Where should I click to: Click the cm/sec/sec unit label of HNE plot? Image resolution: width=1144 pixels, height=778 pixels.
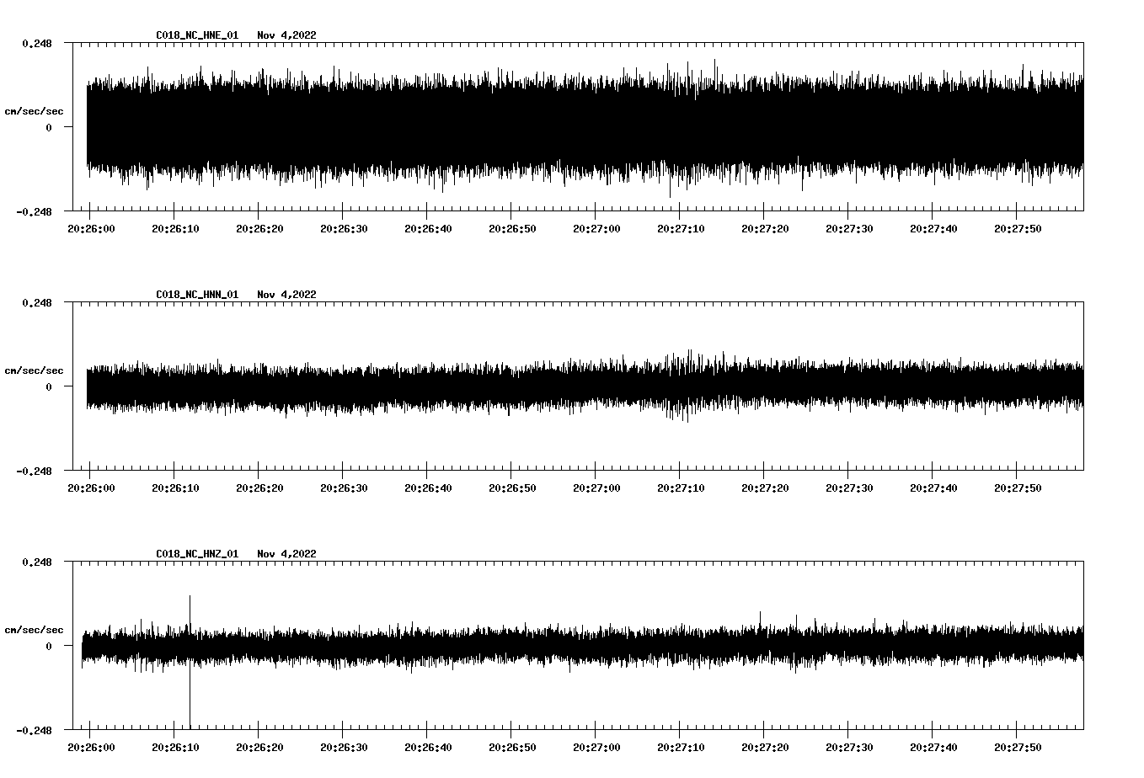[x=34, y=111]
